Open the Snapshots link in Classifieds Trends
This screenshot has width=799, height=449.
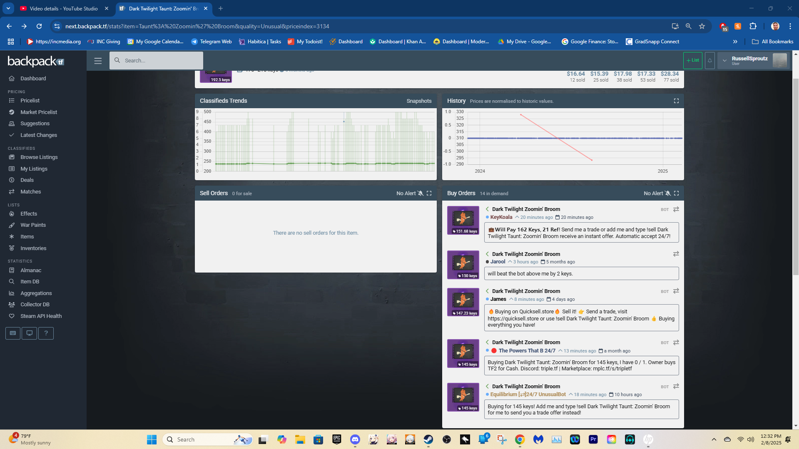(x=419, y=101)
